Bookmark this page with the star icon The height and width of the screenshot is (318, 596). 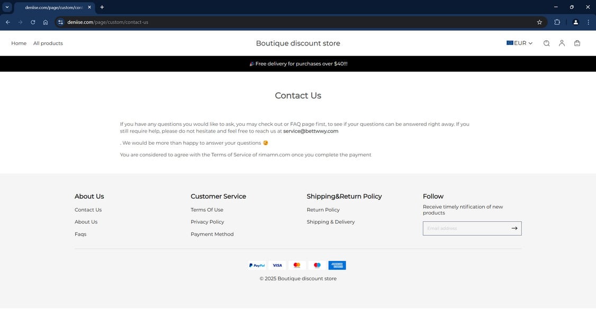tap(539, 22)
